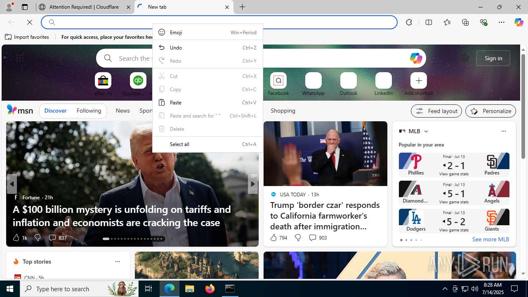The width and height of the screenshot is (528, 297).
Task: Open the Tab actions menu icon
Action: pyautogui.click(x=24, y=7)
